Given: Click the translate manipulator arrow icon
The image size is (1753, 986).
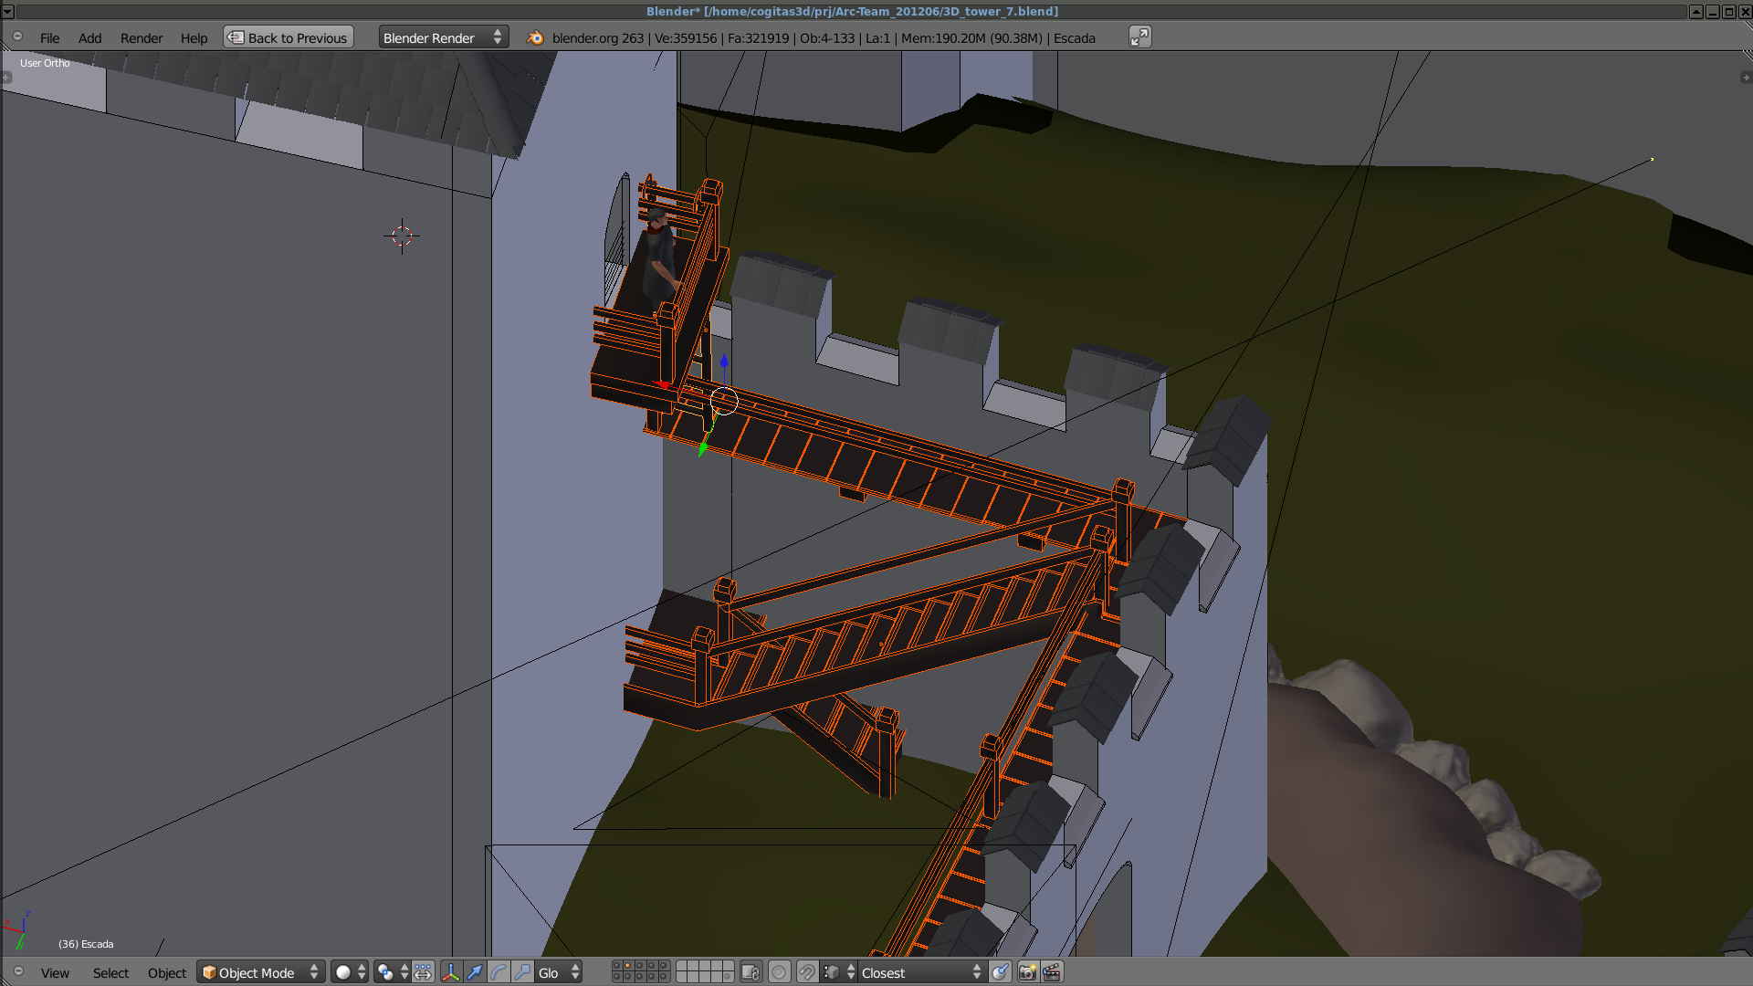Looking at the screenshot, I should pos(475,972).
